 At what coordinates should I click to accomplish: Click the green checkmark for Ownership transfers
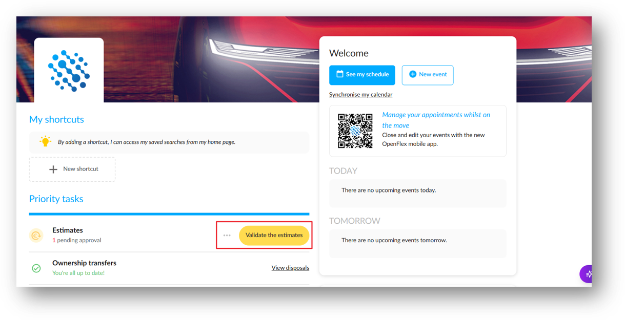click(x=36, y=268)
